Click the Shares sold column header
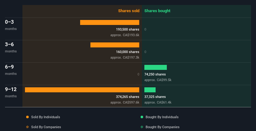This screenshot has height=131, width=256. pyautogui.click(x=128, y=11)
